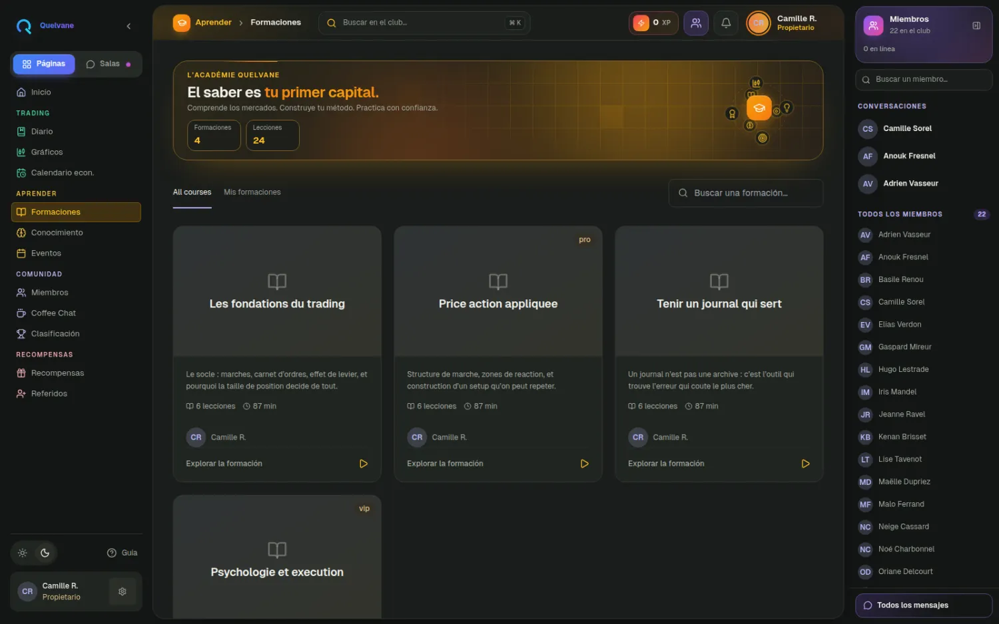Open Inicio from the sidebar
The width and height of the screenshot is (999, 624).
(76, 92)
